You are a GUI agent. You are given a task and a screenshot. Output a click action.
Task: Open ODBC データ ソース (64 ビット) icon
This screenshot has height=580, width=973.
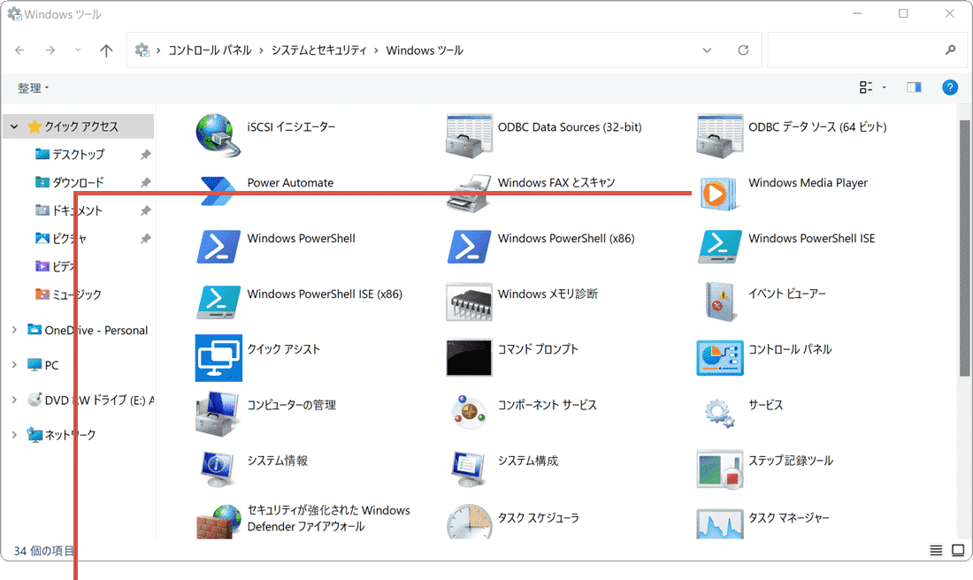719,135
